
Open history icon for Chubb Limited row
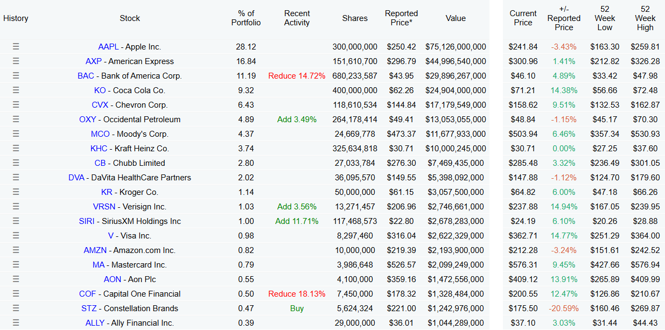coord(16,163)
